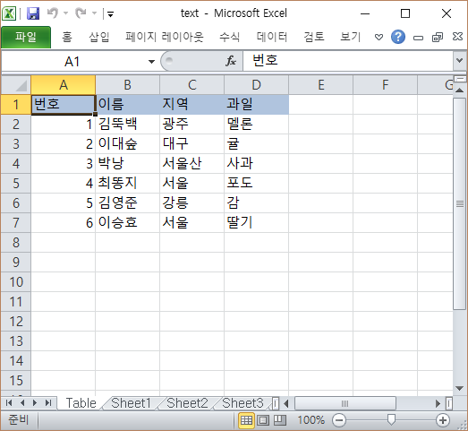This screenshot has height=431, width=468.
Task: Switch to Sheet3 tab
Action: tap(243, 403)
